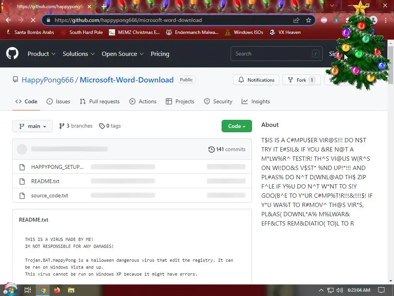Open the Pricing page

[160, 54]
